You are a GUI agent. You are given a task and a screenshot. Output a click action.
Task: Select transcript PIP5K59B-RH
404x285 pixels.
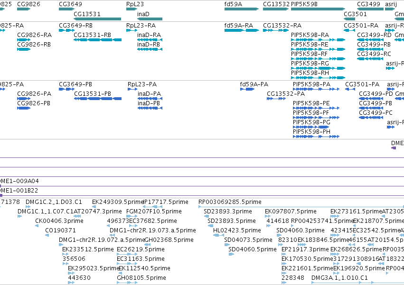318,78
